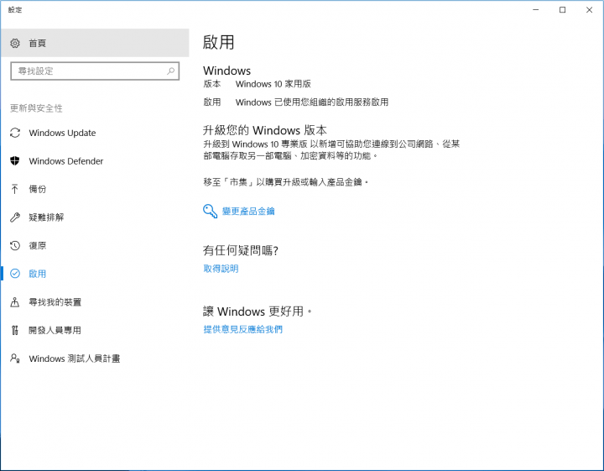This screenshot has width=604, height=471.
Task: Click the 復原 history clock icon
Action: click(15, 245)
